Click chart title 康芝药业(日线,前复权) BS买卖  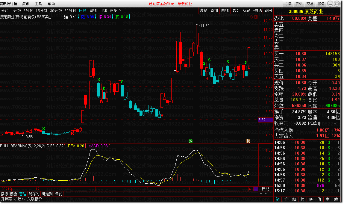coord(25,17)
